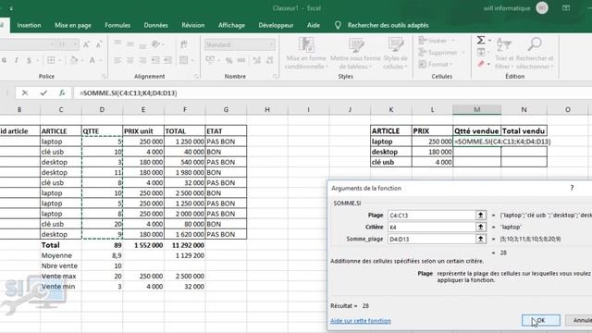Open the Développeur tab

coord(276,25)
